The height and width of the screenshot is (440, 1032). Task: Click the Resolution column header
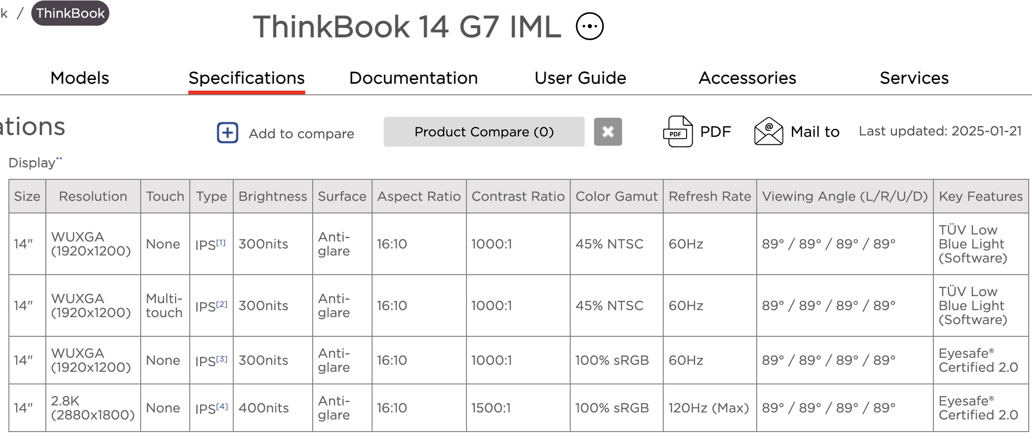[x=93, y=196]
